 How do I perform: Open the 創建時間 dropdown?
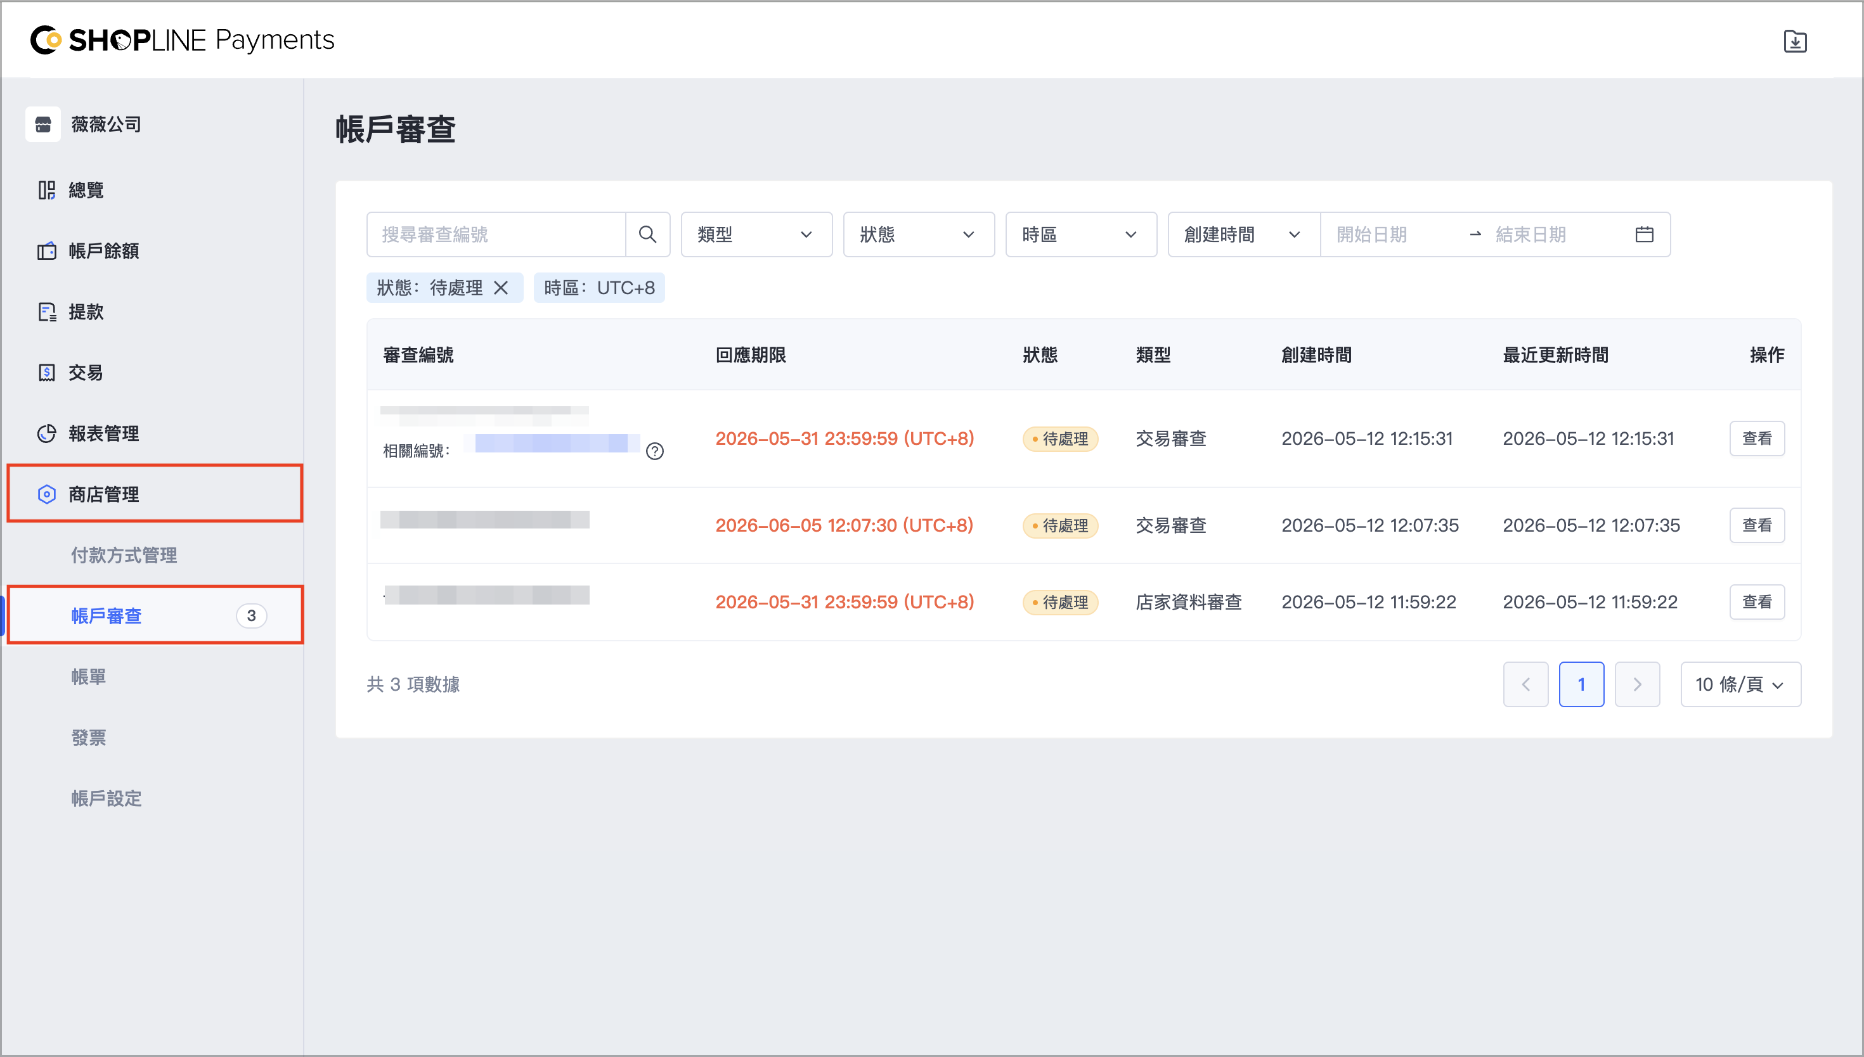(x=1244, y=234)
